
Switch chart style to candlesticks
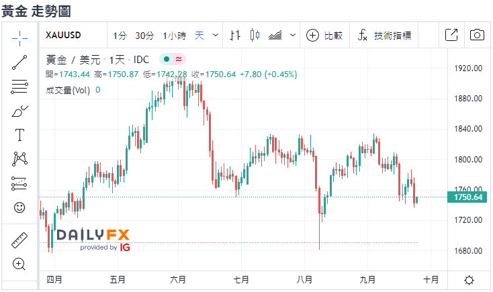(x=255, y=35)
